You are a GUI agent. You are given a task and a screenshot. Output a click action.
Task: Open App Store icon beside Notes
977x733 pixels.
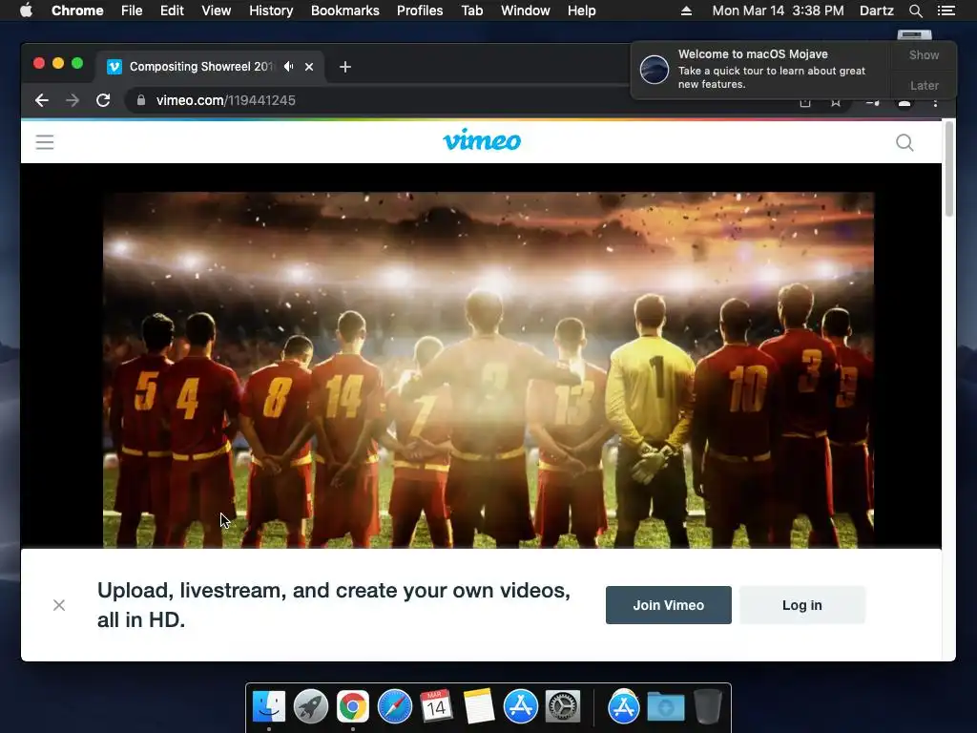click(x=520, y=707)
